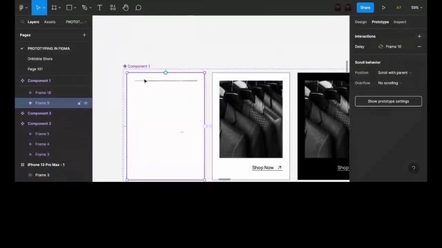
Task: Select the Page 101 page
Action: click(x=35, y=69)
